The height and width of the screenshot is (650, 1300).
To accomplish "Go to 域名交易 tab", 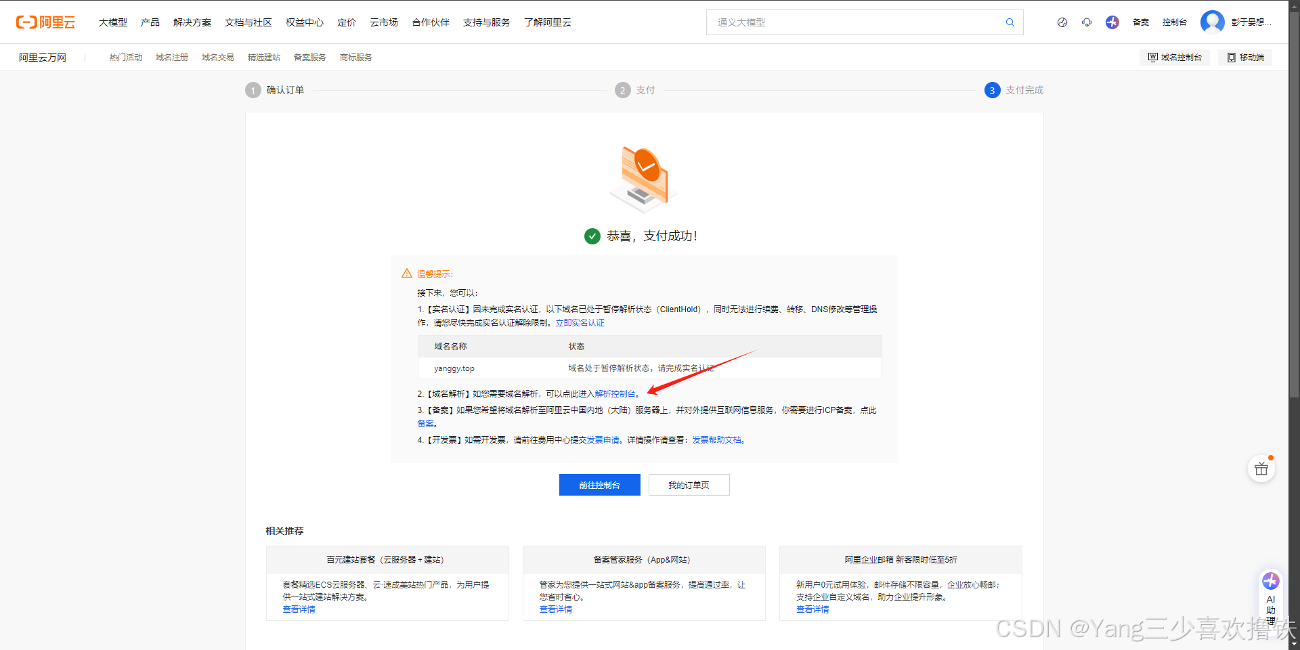I will [218, 58].
